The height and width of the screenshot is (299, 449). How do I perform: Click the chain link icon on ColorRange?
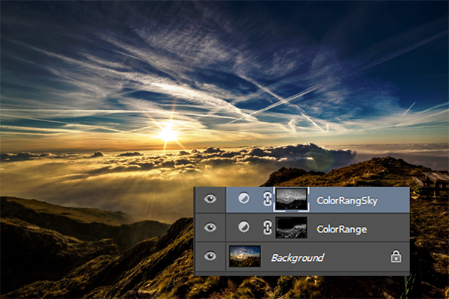tap(266, 228)
